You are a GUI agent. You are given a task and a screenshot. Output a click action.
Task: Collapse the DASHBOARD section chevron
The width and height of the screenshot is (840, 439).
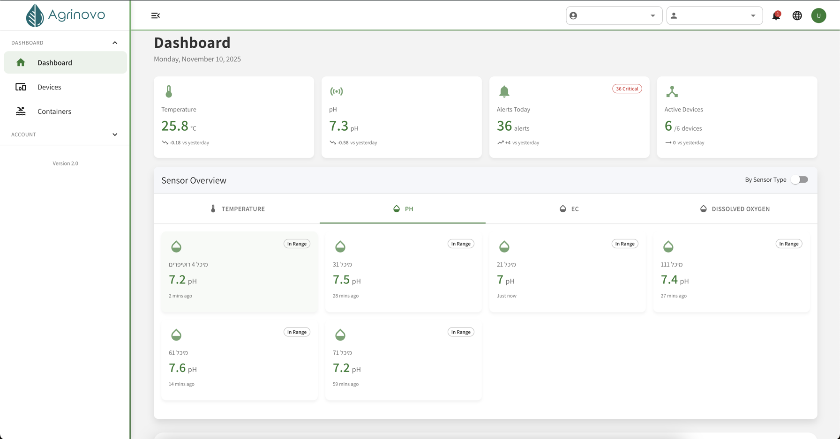115,42
